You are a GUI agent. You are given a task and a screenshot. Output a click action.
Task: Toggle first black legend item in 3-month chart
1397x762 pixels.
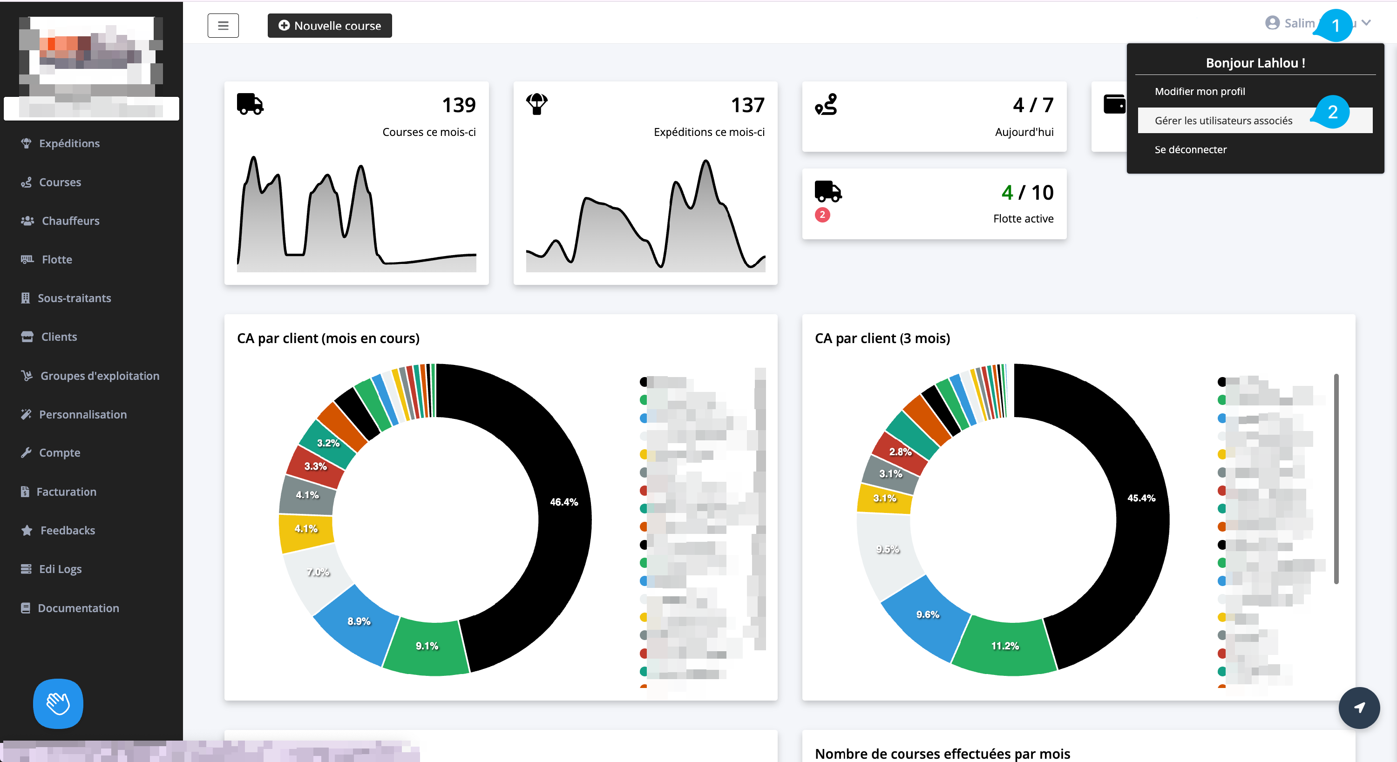click(x=1221, y=382)
